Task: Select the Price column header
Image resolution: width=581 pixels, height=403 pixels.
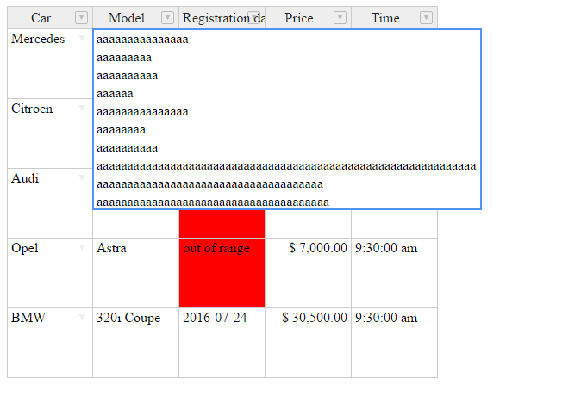Action: click(309, 18)
